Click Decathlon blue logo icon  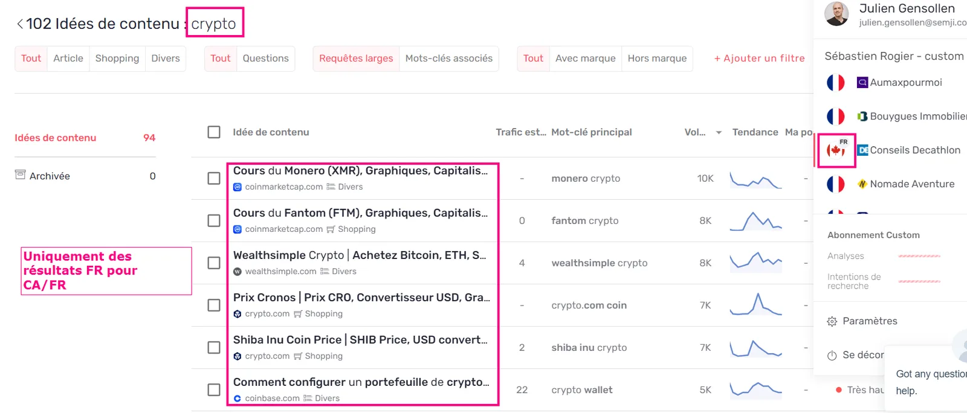click(862, 150)
